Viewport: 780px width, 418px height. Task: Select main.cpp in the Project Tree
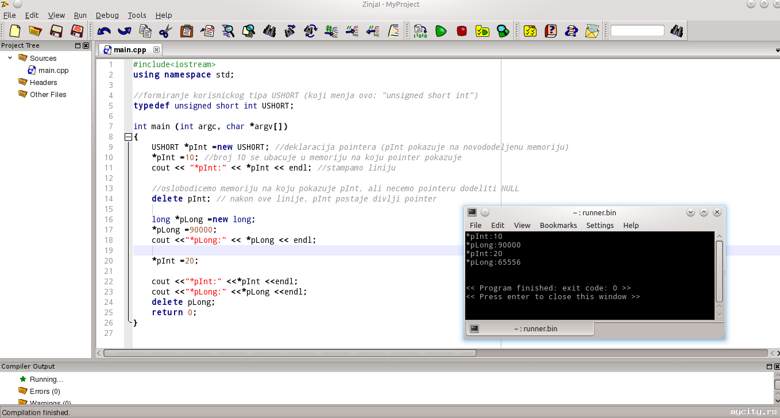pyautogui.click(x=53, y=70)
